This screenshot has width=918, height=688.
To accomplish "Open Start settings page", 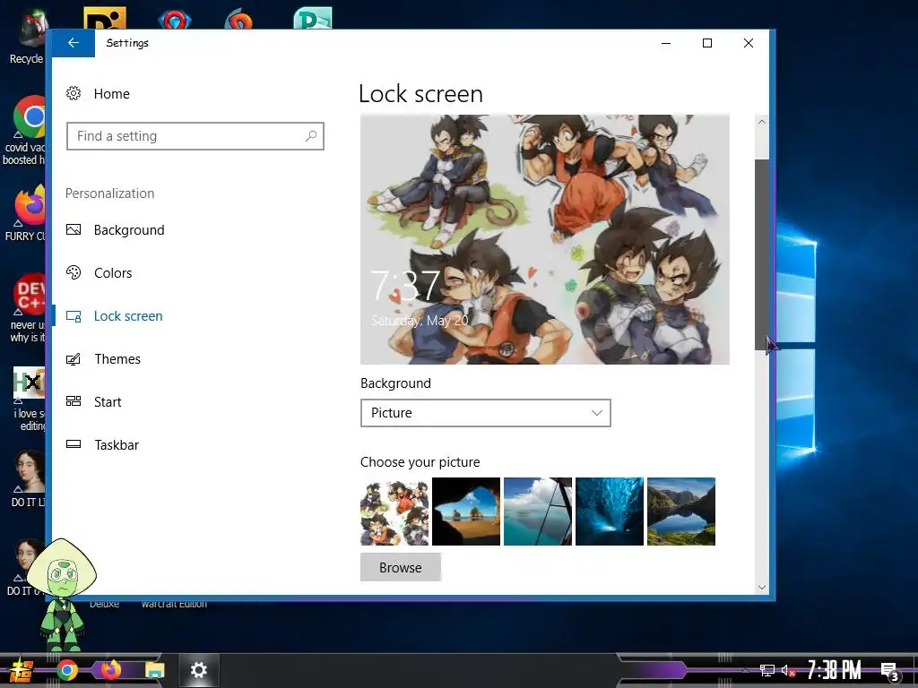I will [108, 402].
